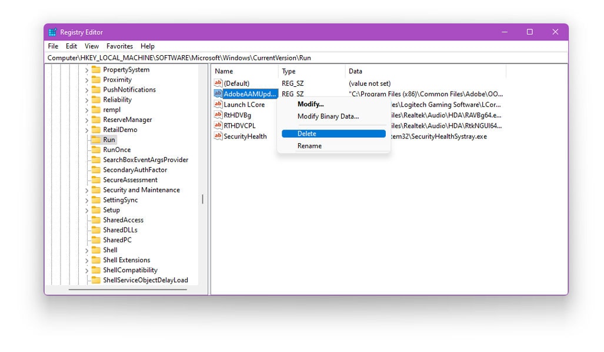Click the folder icon beside ShellServiceObjectDelayLoad
Image resolution: width=604 pixels, height=352 pixels.
click(96, 280)
